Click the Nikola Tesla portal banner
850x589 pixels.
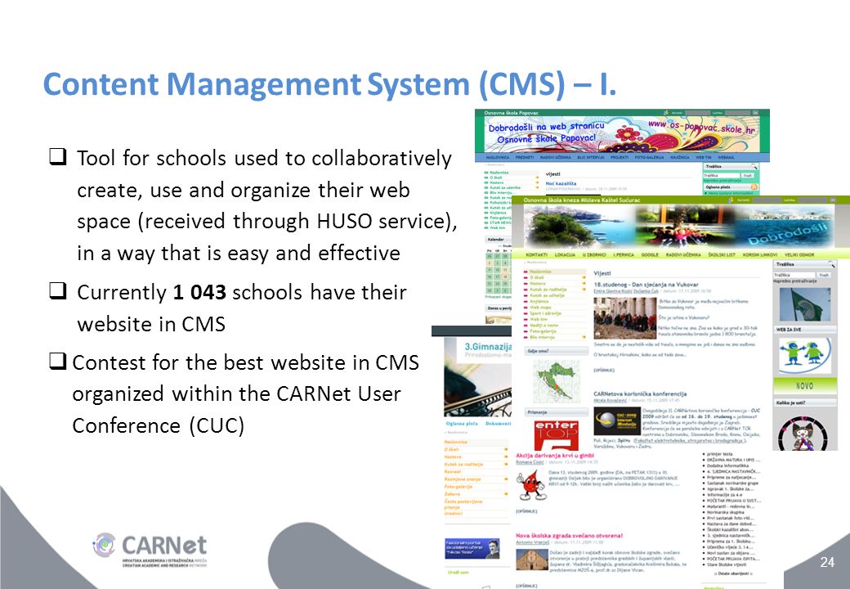[x=472, y=548]
